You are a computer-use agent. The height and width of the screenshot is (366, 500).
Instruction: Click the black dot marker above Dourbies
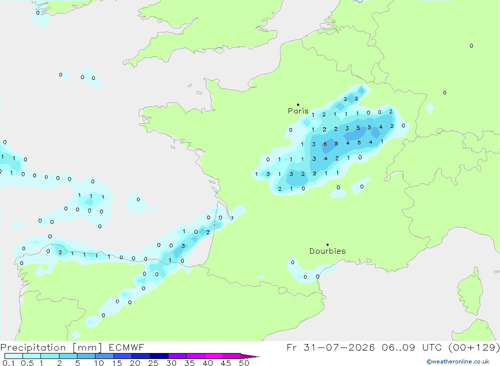click(327, 245)
